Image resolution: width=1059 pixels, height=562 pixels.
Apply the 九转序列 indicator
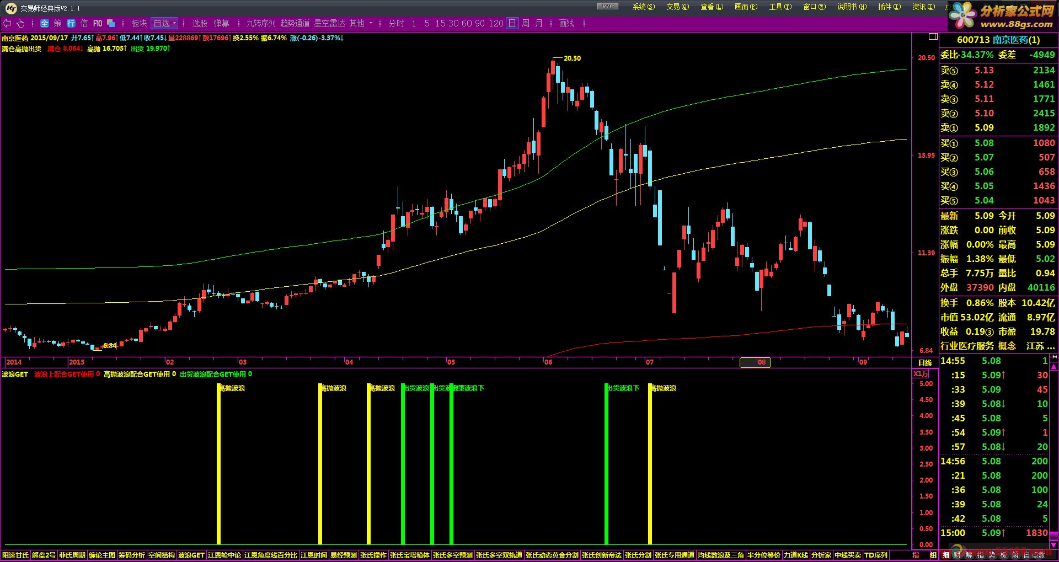point(261,23)
